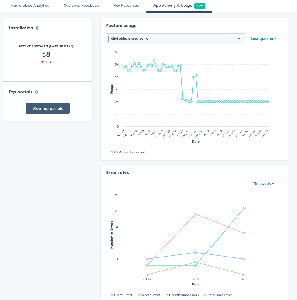Click the Installation info icon
Screen dimensions: 297x300
click(37, 28)
